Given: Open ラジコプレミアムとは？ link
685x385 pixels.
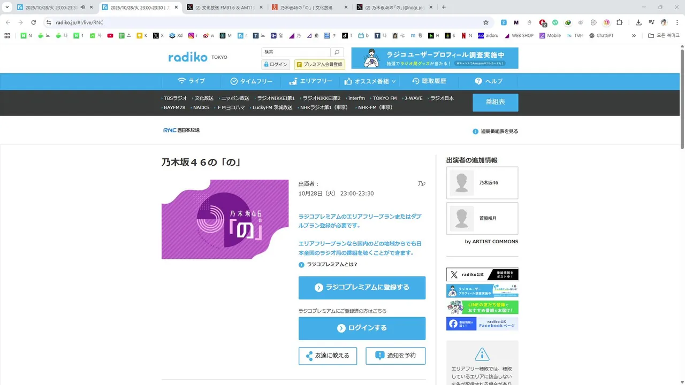Looking at the screenshot, I should pos(328,264).
